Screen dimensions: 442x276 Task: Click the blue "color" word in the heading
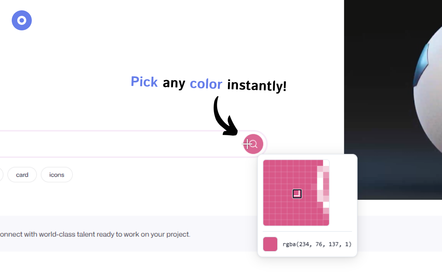pyautogui.click(x=206, y=84)
